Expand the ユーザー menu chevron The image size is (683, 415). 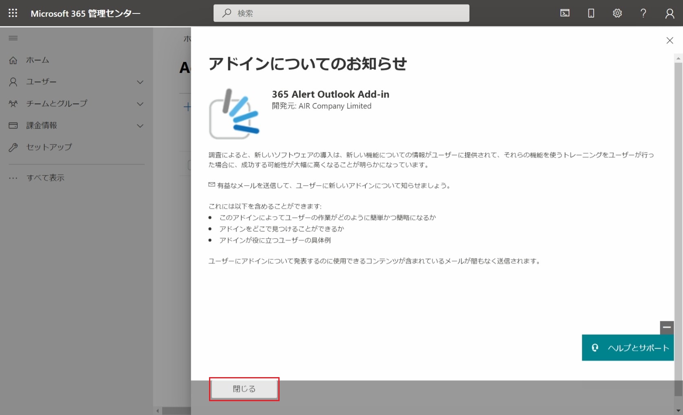[x=140, y=82]
